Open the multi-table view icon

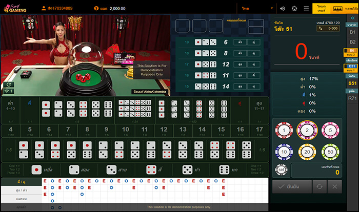click(x=337, y=9)
